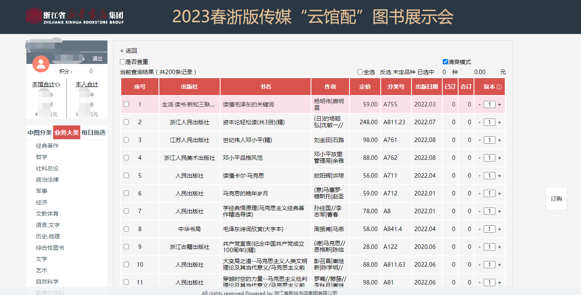
Task: Decrease copies for row 3 世纪伟人邓小平
Action: pyautogui.click(x=480, y=140)
